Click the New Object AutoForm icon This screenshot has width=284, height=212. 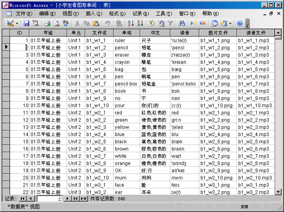pos(224,23)
